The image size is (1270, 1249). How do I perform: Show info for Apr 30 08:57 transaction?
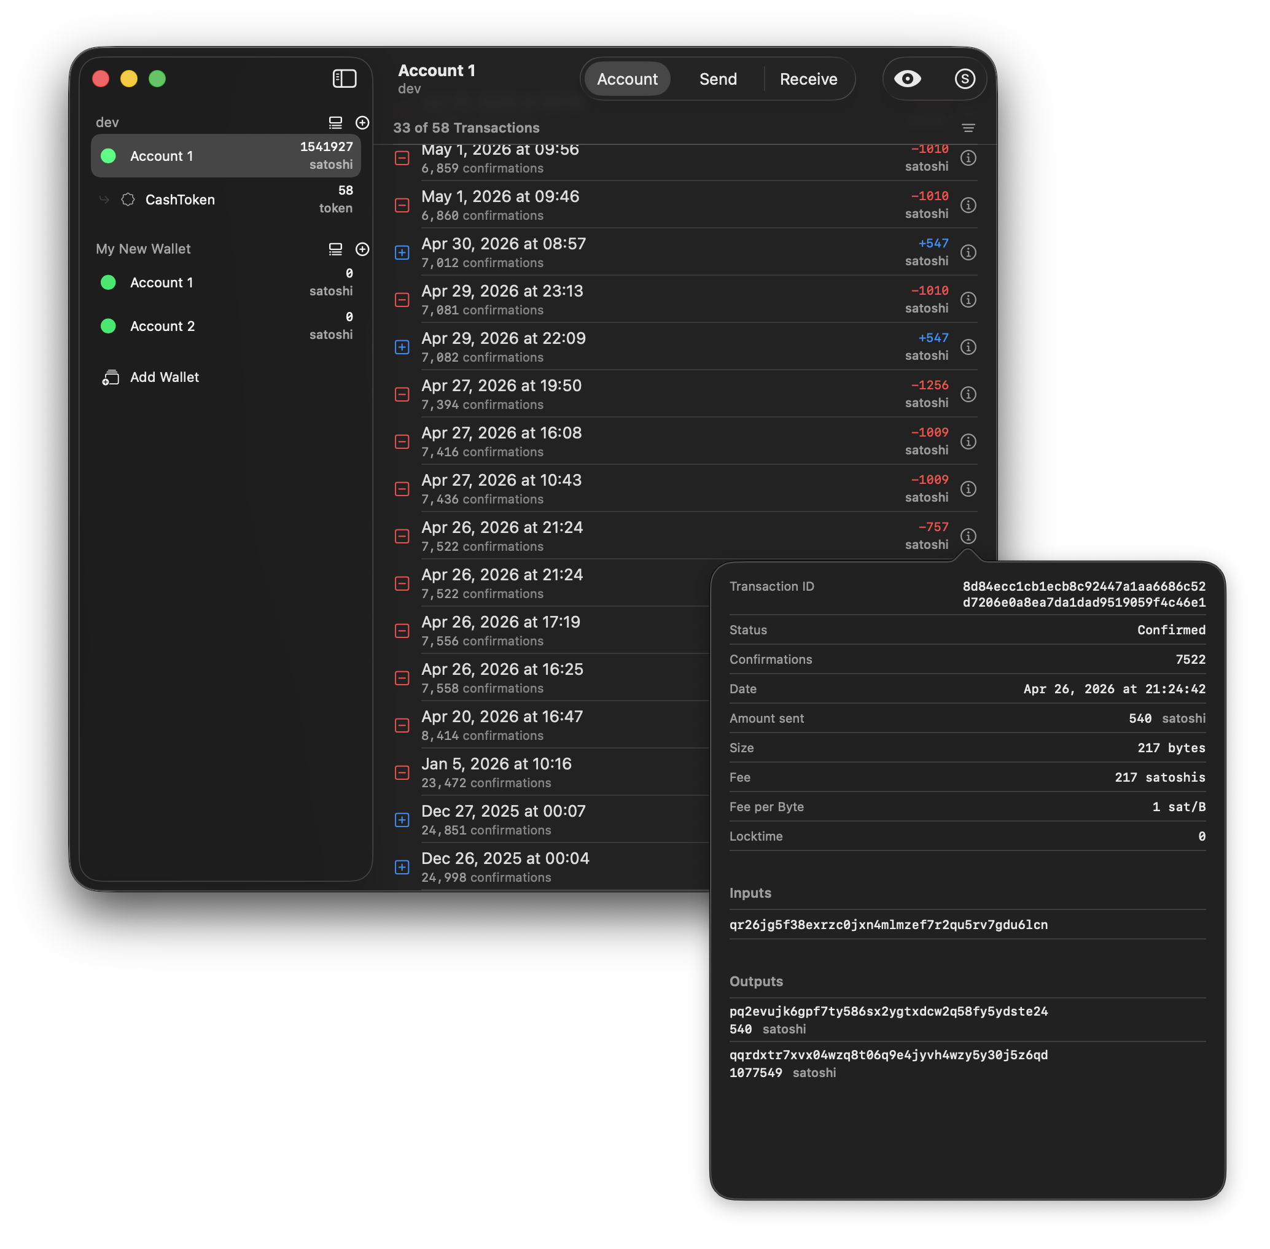tap(968, 252)
